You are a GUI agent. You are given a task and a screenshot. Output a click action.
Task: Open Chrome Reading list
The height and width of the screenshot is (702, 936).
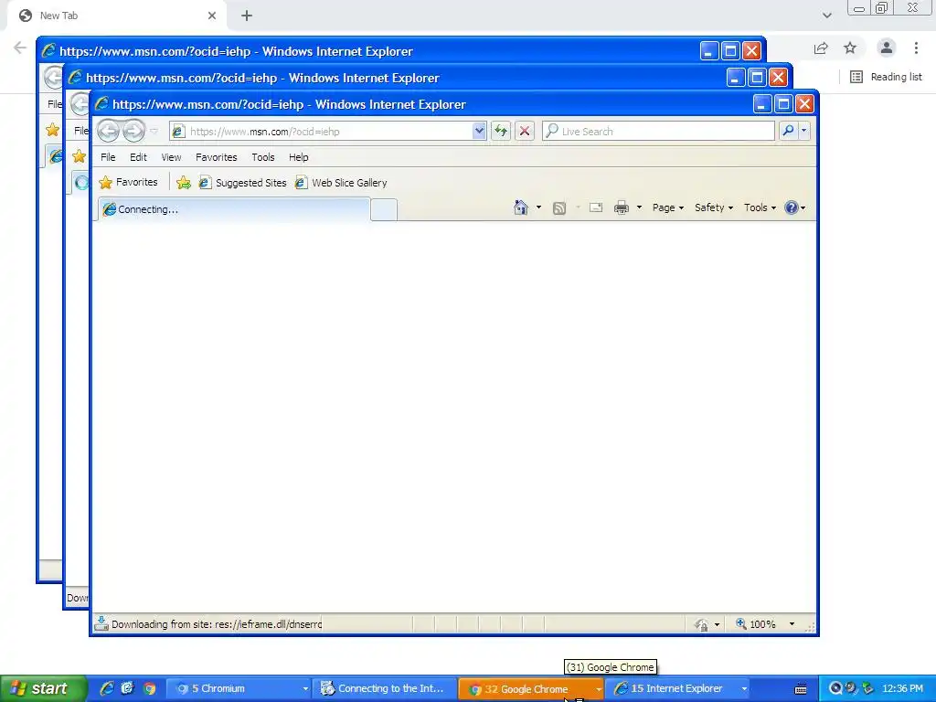pyautogui.click(x=886, y=77)
